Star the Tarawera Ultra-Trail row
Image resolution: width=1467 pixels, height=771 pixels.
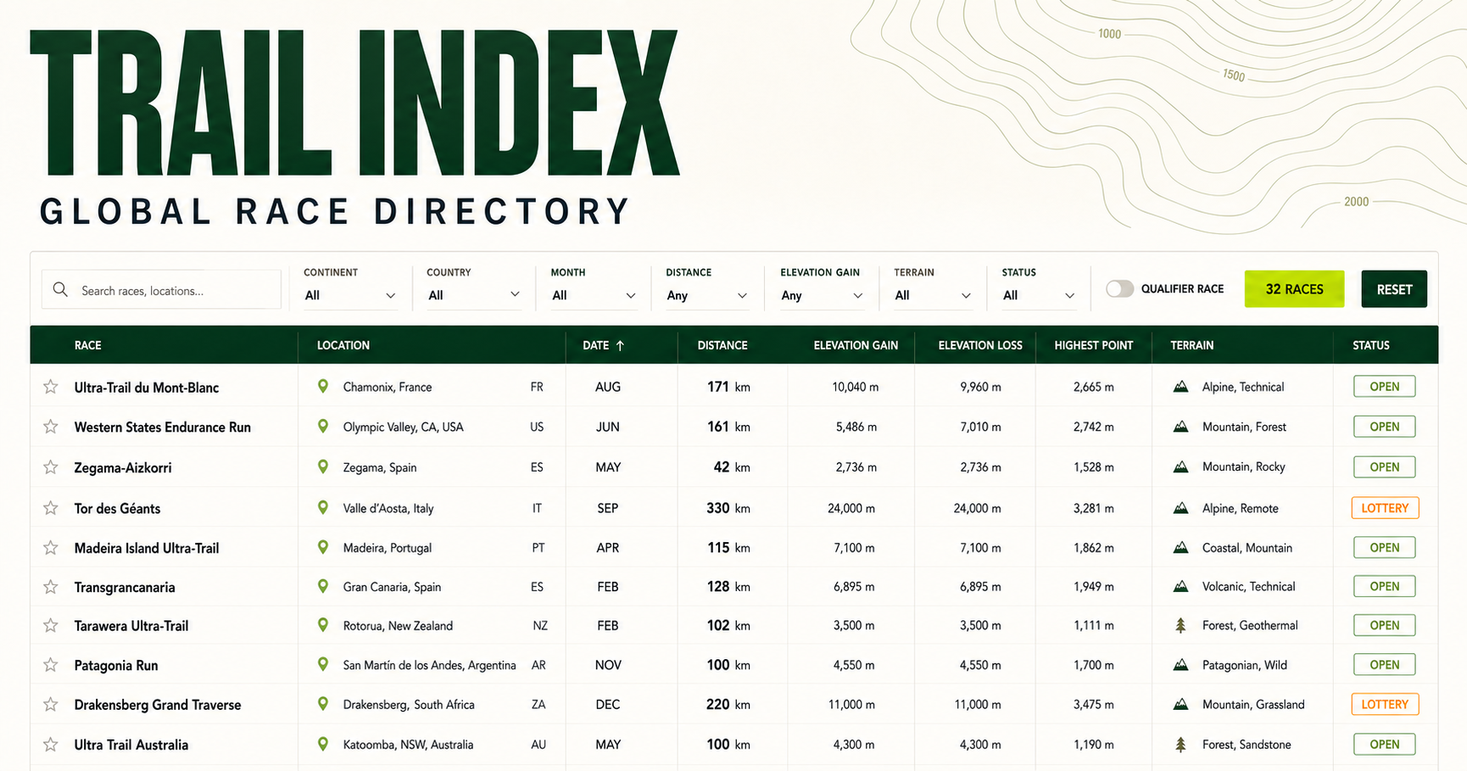tap(51, 626)
